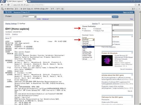
Task: Click the Search button
Action: tap(115, 17)
